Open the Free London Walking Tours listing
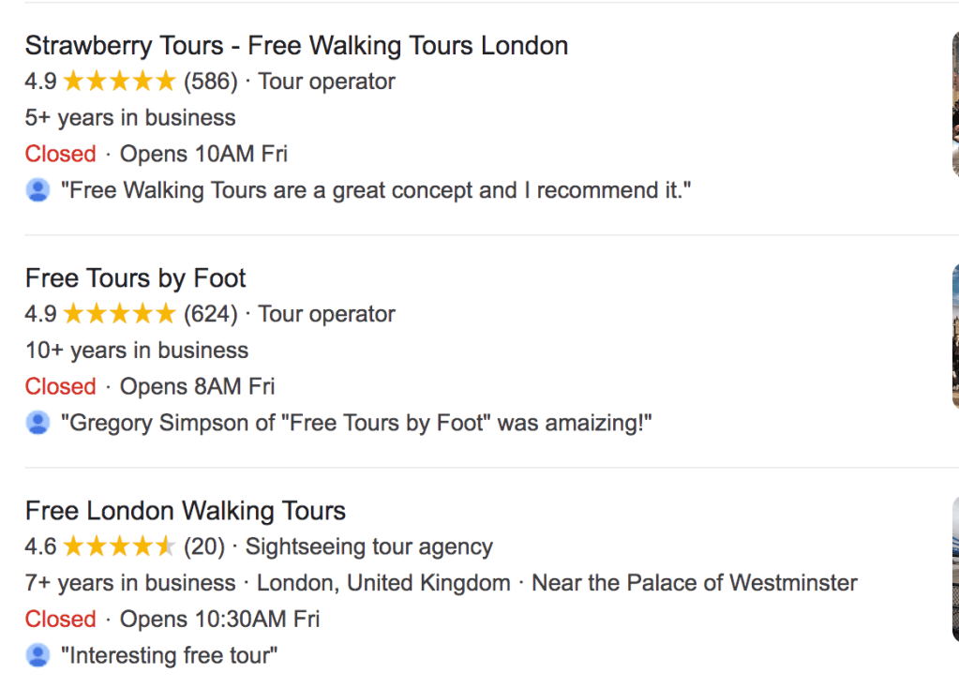959x688 pixels. click(186, 511)
